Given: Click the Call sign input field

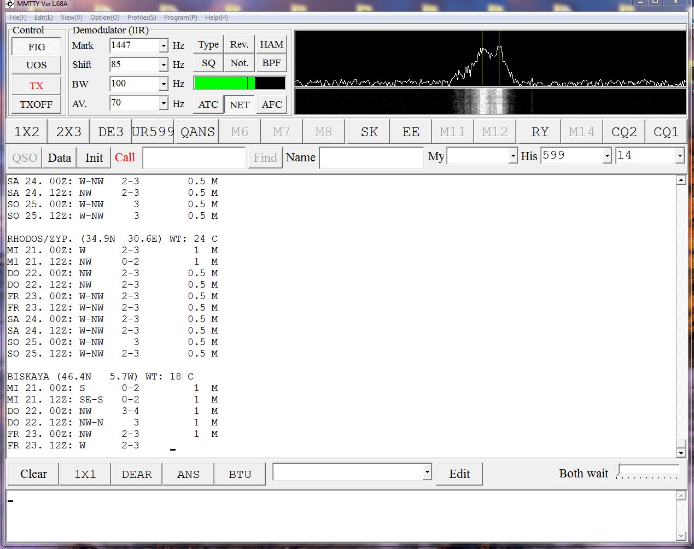Looking at the screenshot, I should point(194,157).
